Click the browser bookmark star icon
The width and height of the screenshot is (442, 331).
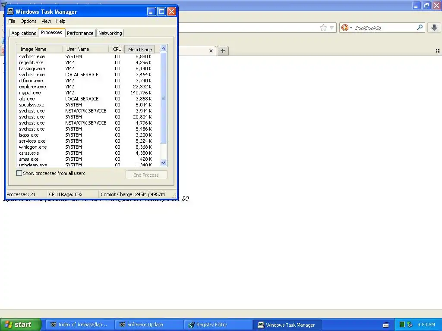click(323, 28)
